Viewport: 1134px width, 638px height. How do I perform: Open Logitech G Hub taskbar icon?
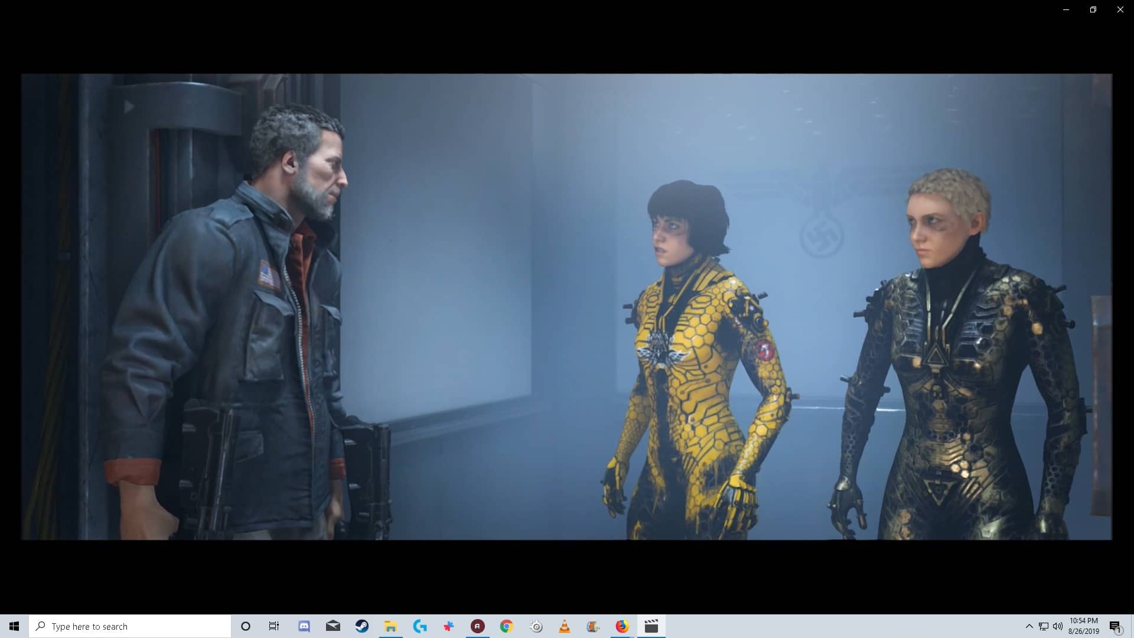pyautogui.click(x=420, y=626)
